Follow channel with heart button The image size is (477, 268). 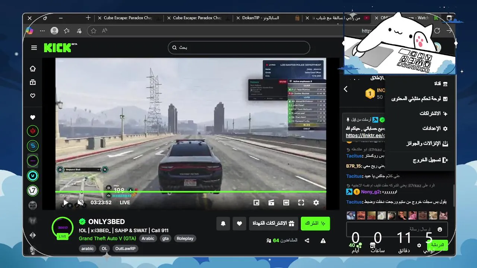pyautogui.click(x=240, y=223)
